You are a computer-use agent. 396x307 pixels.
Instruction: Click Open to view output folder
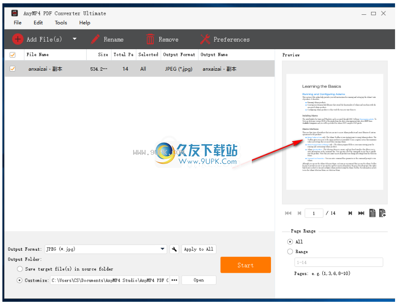click(x=199, y=280)
